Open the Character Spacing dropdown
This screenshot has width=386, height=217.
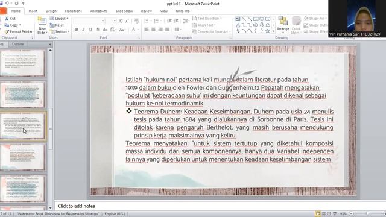[113, 30]
